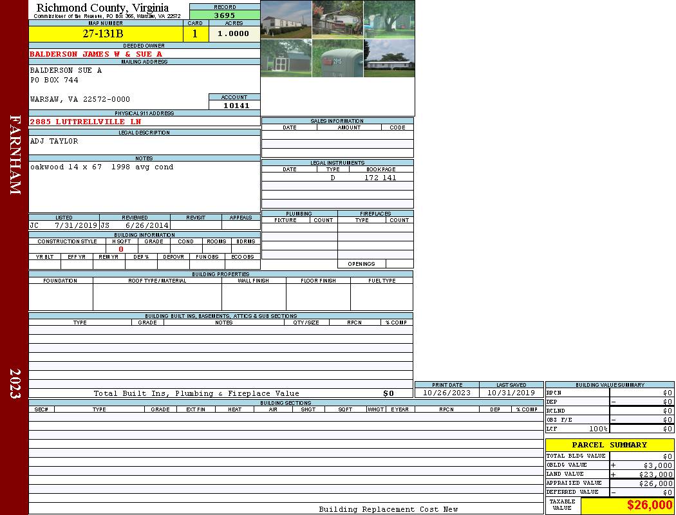View the bottom-right distant house photo
This screenshot has width=676, height=515.
tap(389, 59)
